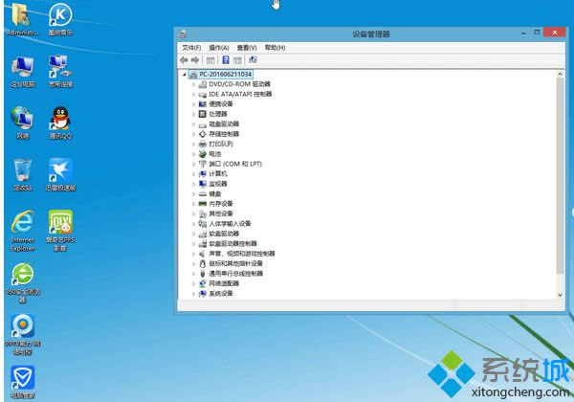Click the 计算机 computer icon in tree

click(203, 174)
